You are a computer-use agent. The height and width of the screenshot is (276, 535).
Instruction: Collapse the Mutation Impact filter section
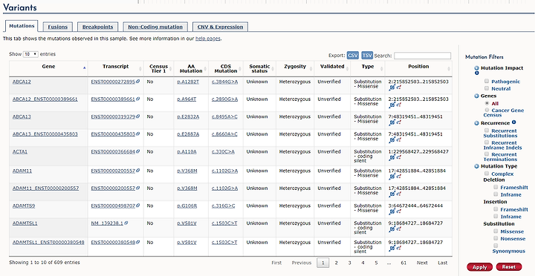(x=476, y=68)
